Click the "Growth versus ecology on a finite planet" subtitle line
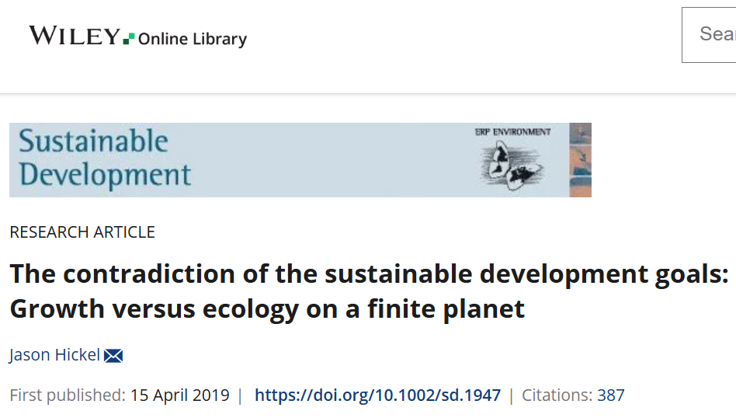Screen dimensions: 736x418 (267, 309)
